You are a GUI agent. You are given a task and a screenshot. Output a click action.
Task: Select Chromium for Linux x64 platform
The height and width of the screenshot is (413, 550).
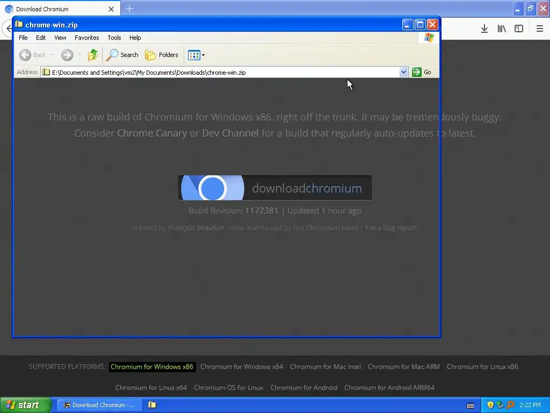click(x=151, y=388)
